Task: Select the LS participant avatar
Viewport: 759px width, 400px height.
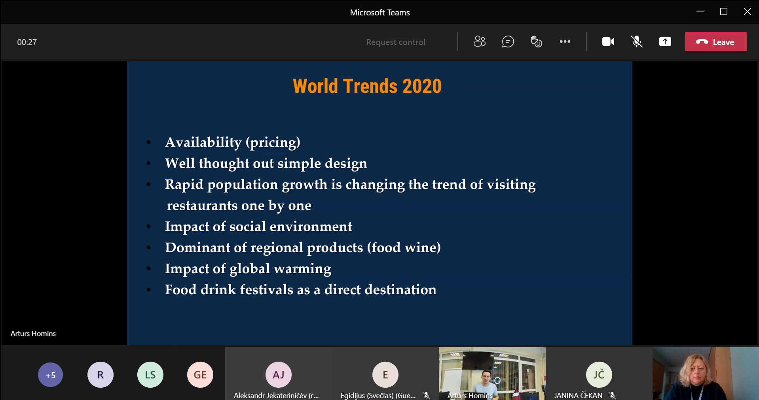Action: pyautogui.click(x=150, y=375)
